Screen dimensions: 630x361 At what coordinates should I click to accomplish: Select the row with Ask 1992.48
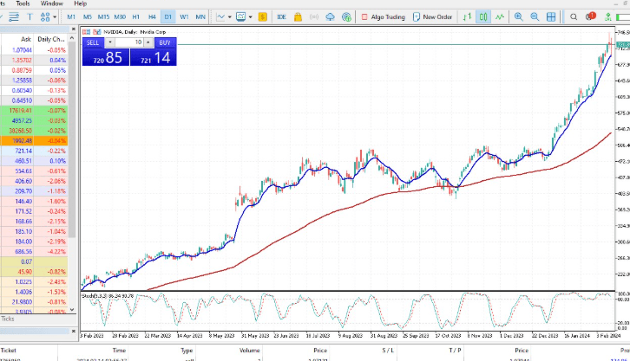pos(34,141)
